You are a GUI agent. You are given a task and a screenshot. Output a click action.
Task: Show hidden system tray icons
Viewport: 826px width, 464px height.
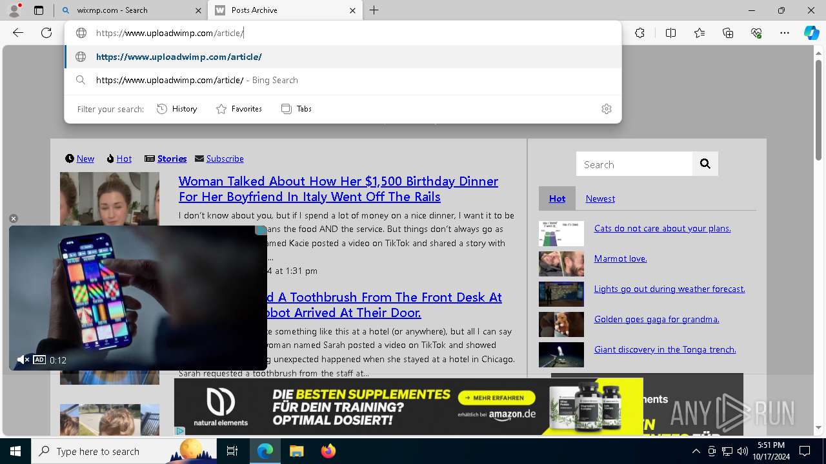[696, 451]
